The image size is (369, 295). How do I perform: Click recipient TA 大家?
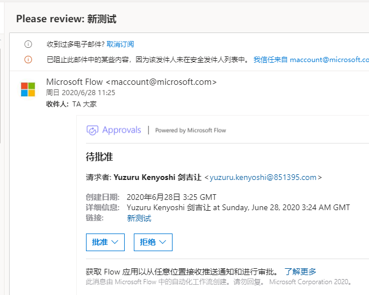click(x=84, y=104)
